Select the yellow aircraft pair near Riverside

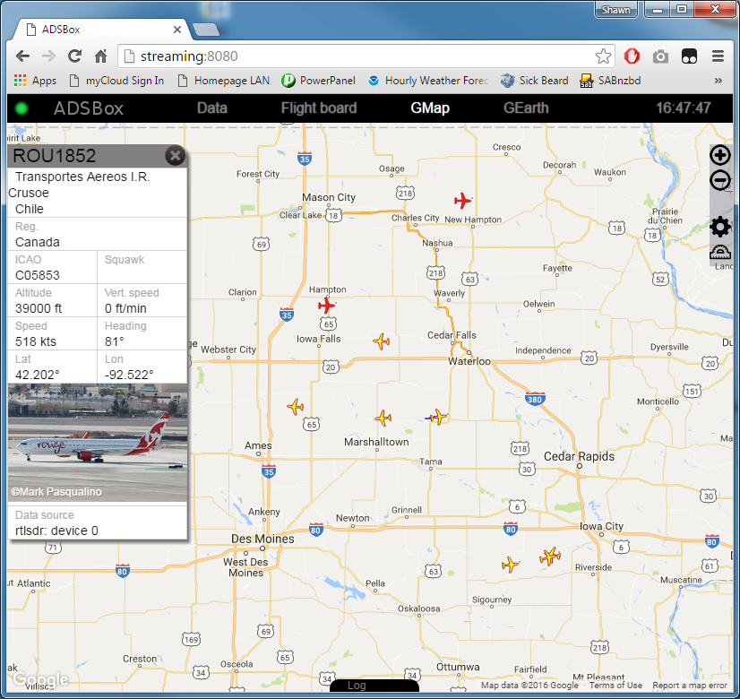point(550,556)
